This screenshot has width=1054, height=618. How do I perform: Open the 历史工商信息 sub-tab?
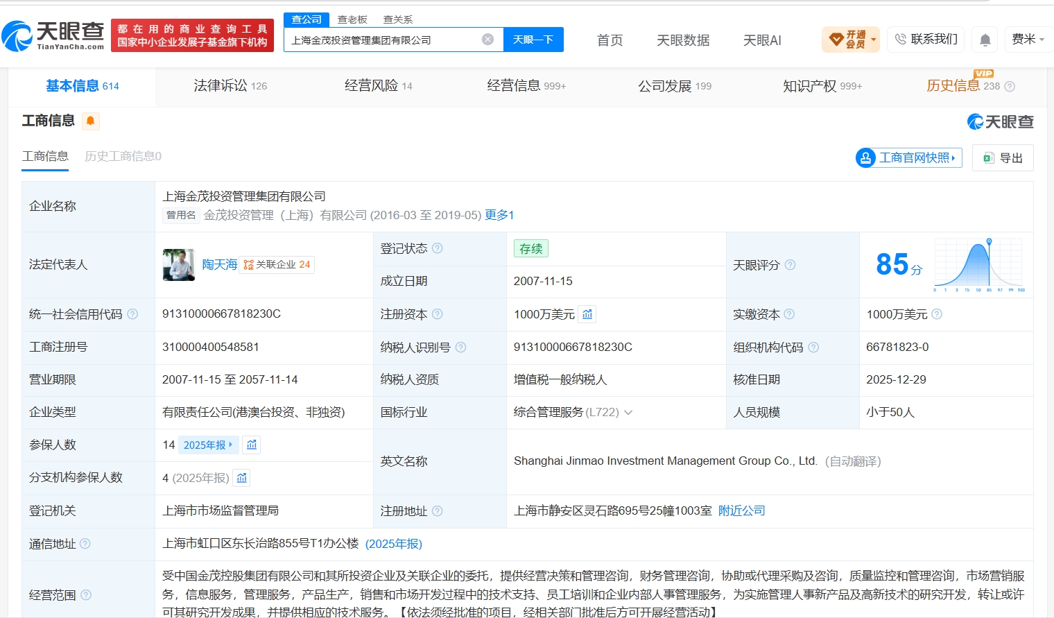click(123, 156)
